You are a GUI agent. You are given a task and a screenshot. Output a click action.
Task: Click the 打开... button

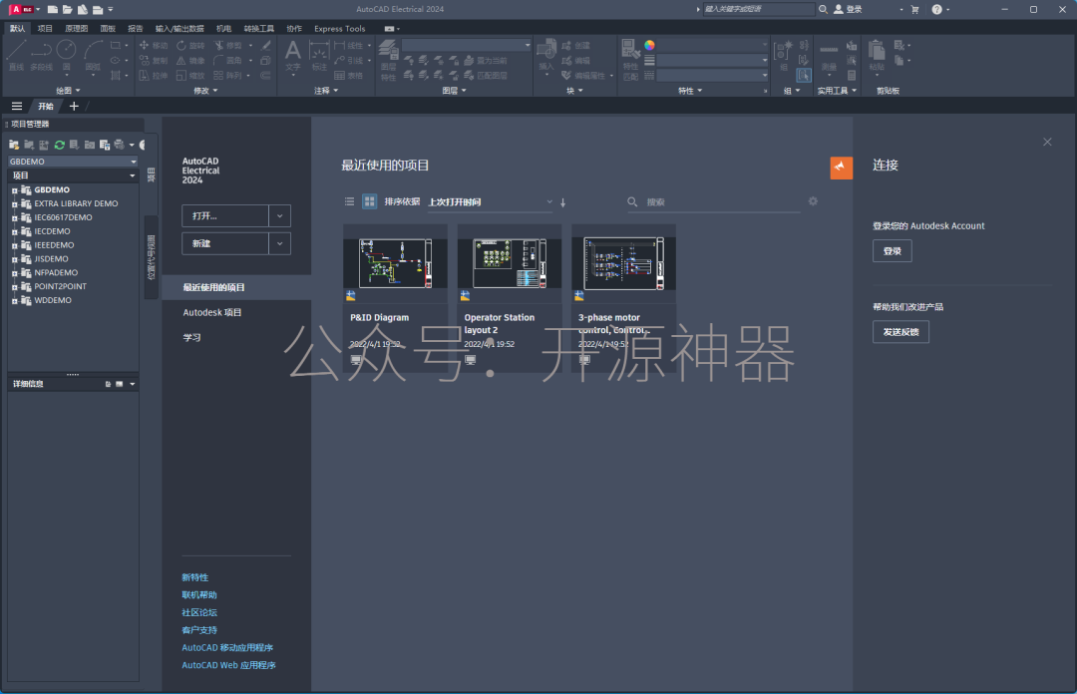[x=225, y=215]
